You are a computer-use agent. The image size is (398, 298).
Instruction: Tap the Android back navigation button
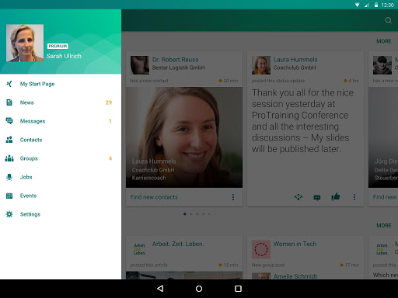tap(160, 289)
